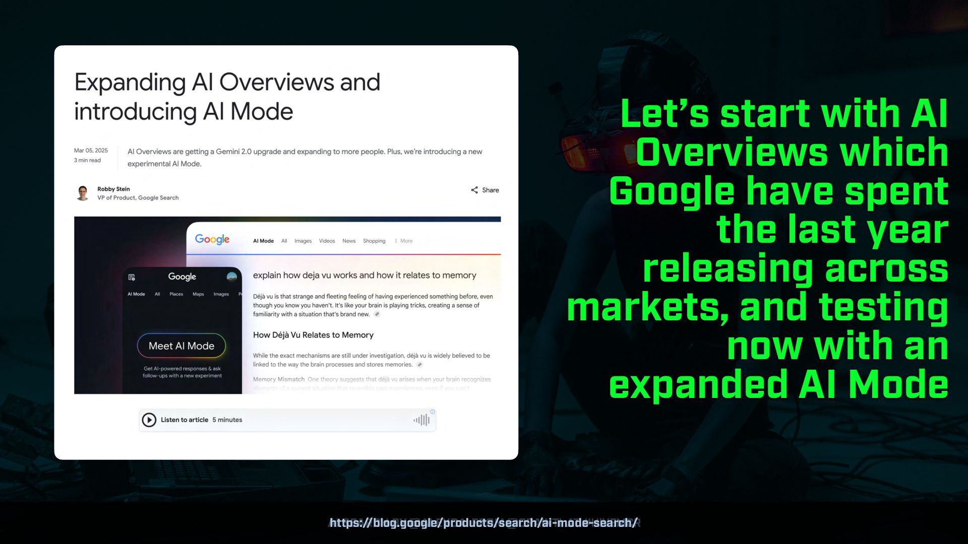Image resolution: width=968 pixels, height=544 pixels.
Task: Click the link chip after first paragraph
Action: [377, 314]
